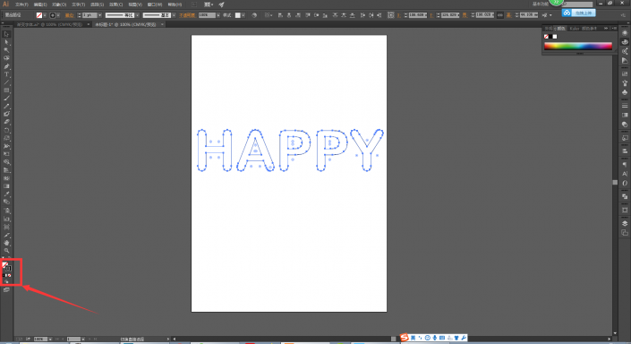
Task: Select the Line Segment tool
Action: coord(6,82)
